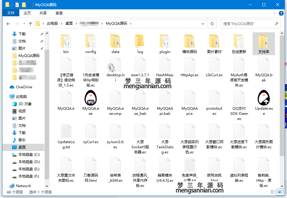Image resolution: width=287 pixels, height=198 pixels.
Task: Go forward with the arrow button
Action: (17, 24)
